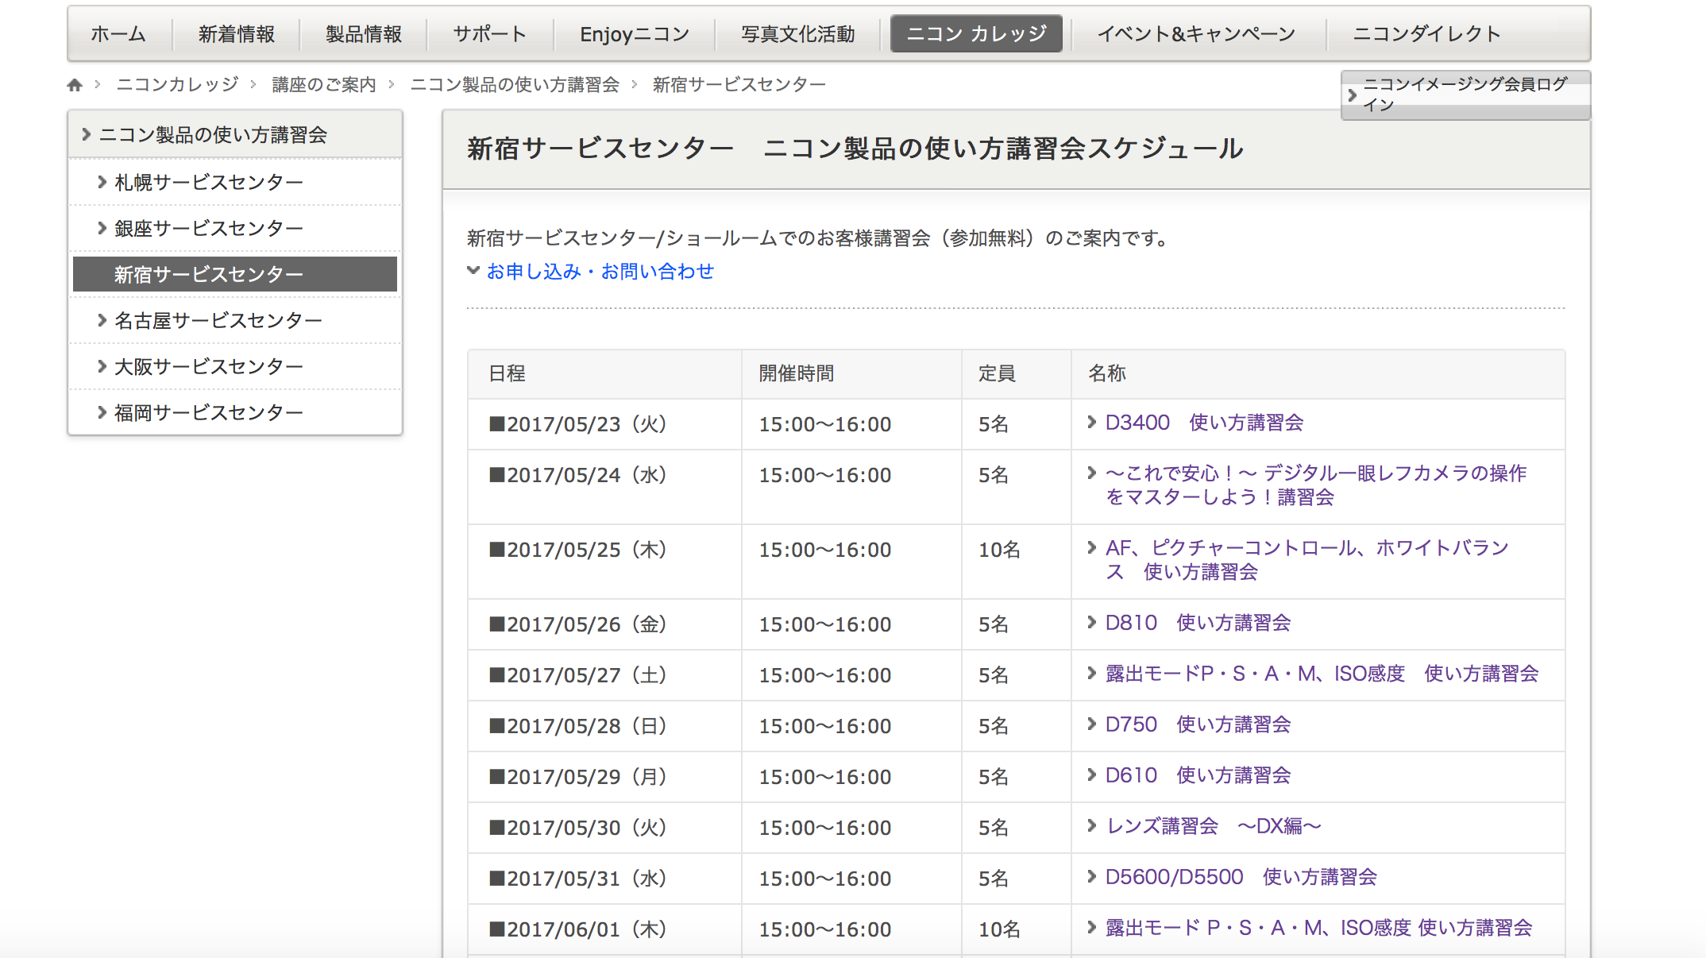Screen dimensions: 1706x958
Task: Open D5600/D5500 使い方講習会 link
Action: click(1241, 877)
